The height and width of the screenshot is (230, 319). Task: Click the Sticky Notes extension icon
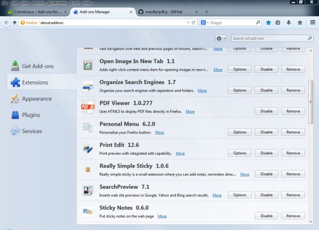88,211
